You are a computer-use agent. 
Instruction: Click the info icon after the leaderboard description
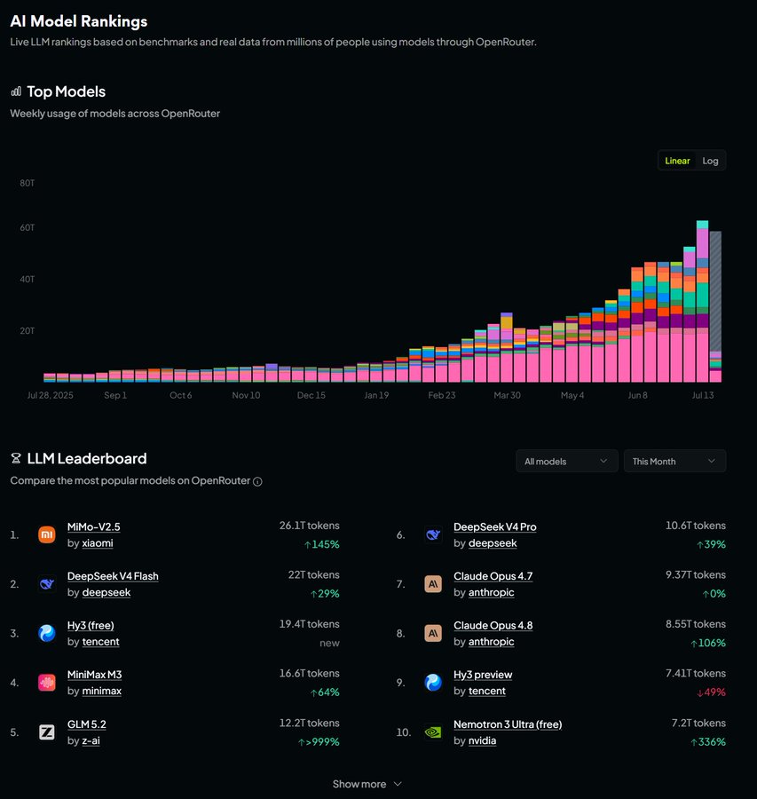point(257,481)
